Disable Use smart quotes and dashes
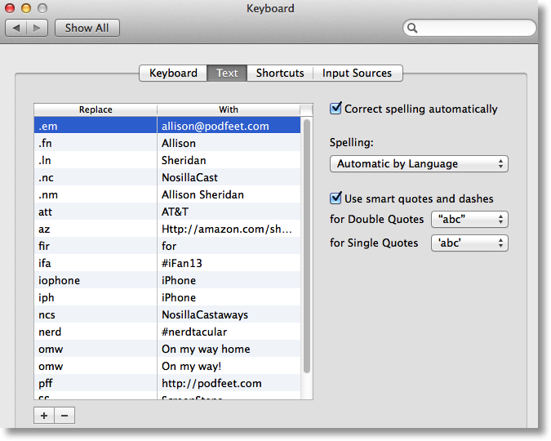 335,198
